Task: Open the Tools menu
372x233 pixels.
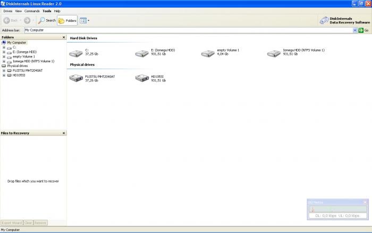Action: coord(47,11)
